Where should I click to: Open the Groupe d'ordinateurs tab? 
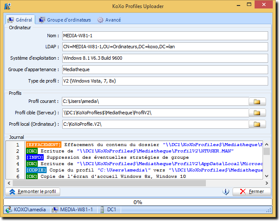pyautogui.click(x=65, y=20)
